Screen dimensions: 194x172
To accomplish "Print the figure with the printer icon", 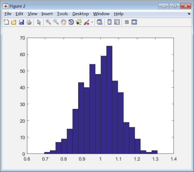I will 29,22.
